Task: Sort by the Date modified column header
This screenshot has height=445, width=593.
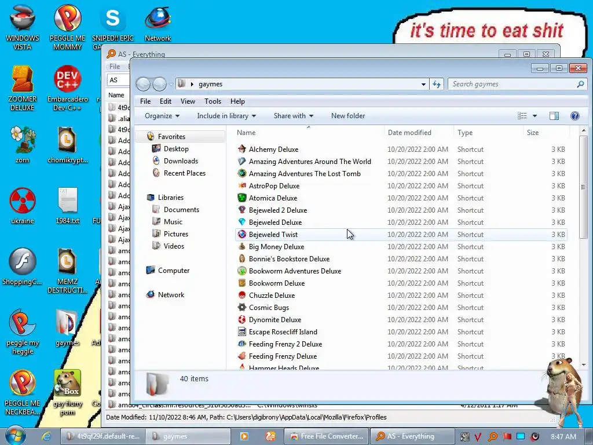Action: point(418,133)
